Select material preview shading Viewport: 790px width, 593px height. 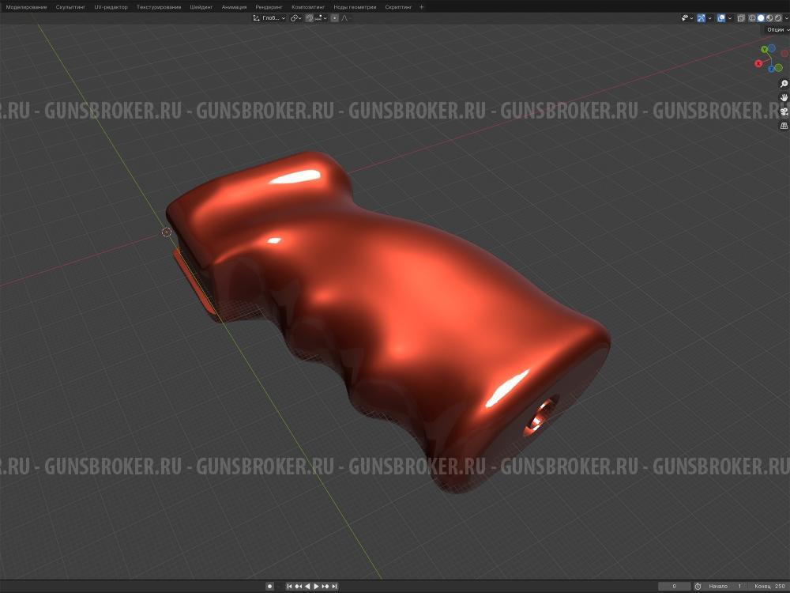[x=769, y=18]
